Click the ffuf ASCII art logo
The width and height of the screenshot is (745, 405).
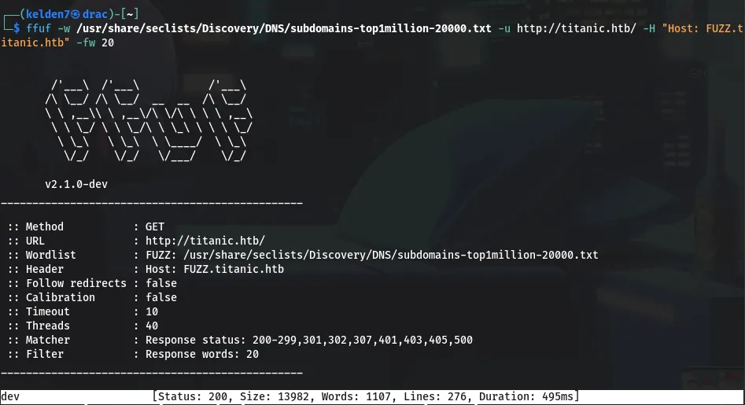[x=149, y=121]
